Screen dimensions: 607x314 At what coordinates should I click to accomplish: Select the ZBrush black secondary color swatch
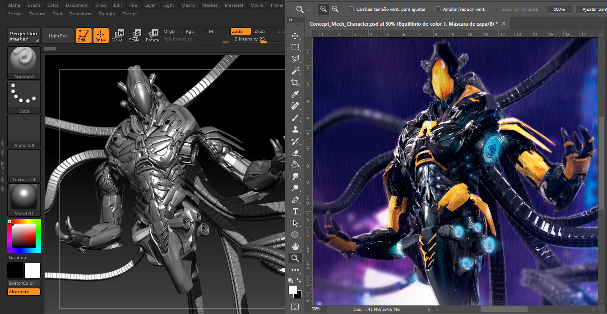pyautogui.click(x=15, y=270)
